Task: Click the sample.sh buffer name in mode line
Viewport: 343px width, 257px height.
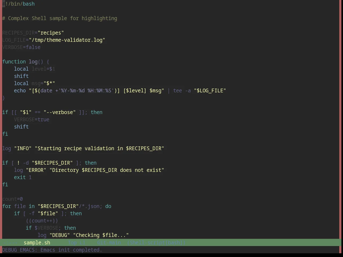Action: tap(37, 243)
